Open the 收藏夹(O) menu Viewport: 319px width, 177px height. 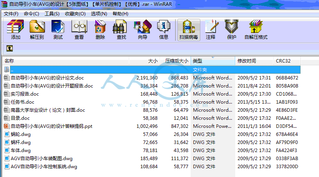(75, 14)
